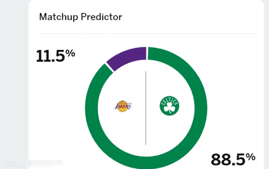Click the 11.5% win probability label

(55, 55)
